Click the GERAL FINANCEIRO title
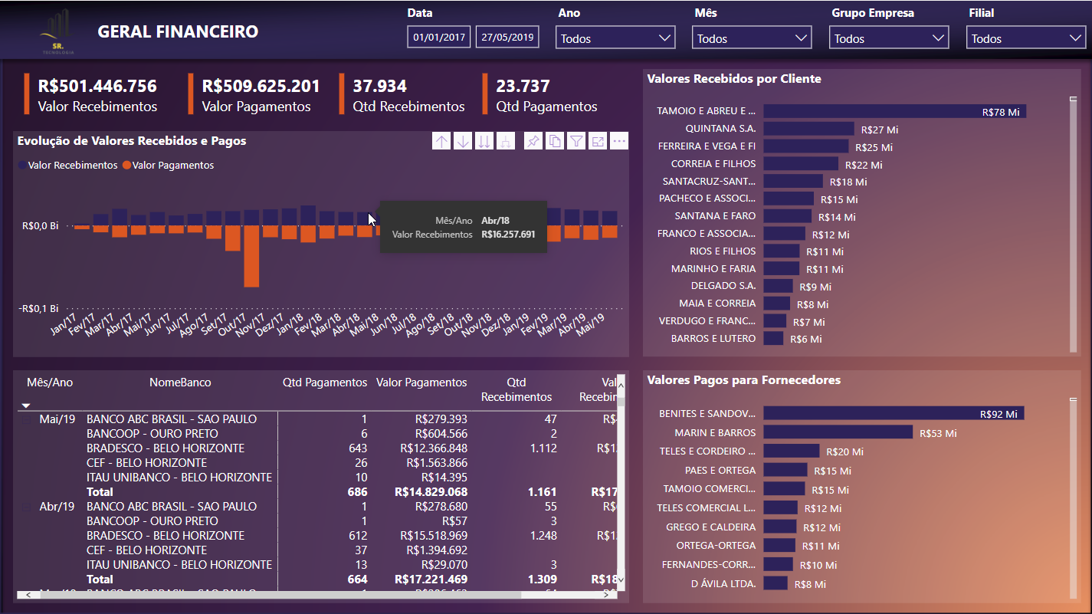The image size is (1092, 614). (x=178, y=31)
